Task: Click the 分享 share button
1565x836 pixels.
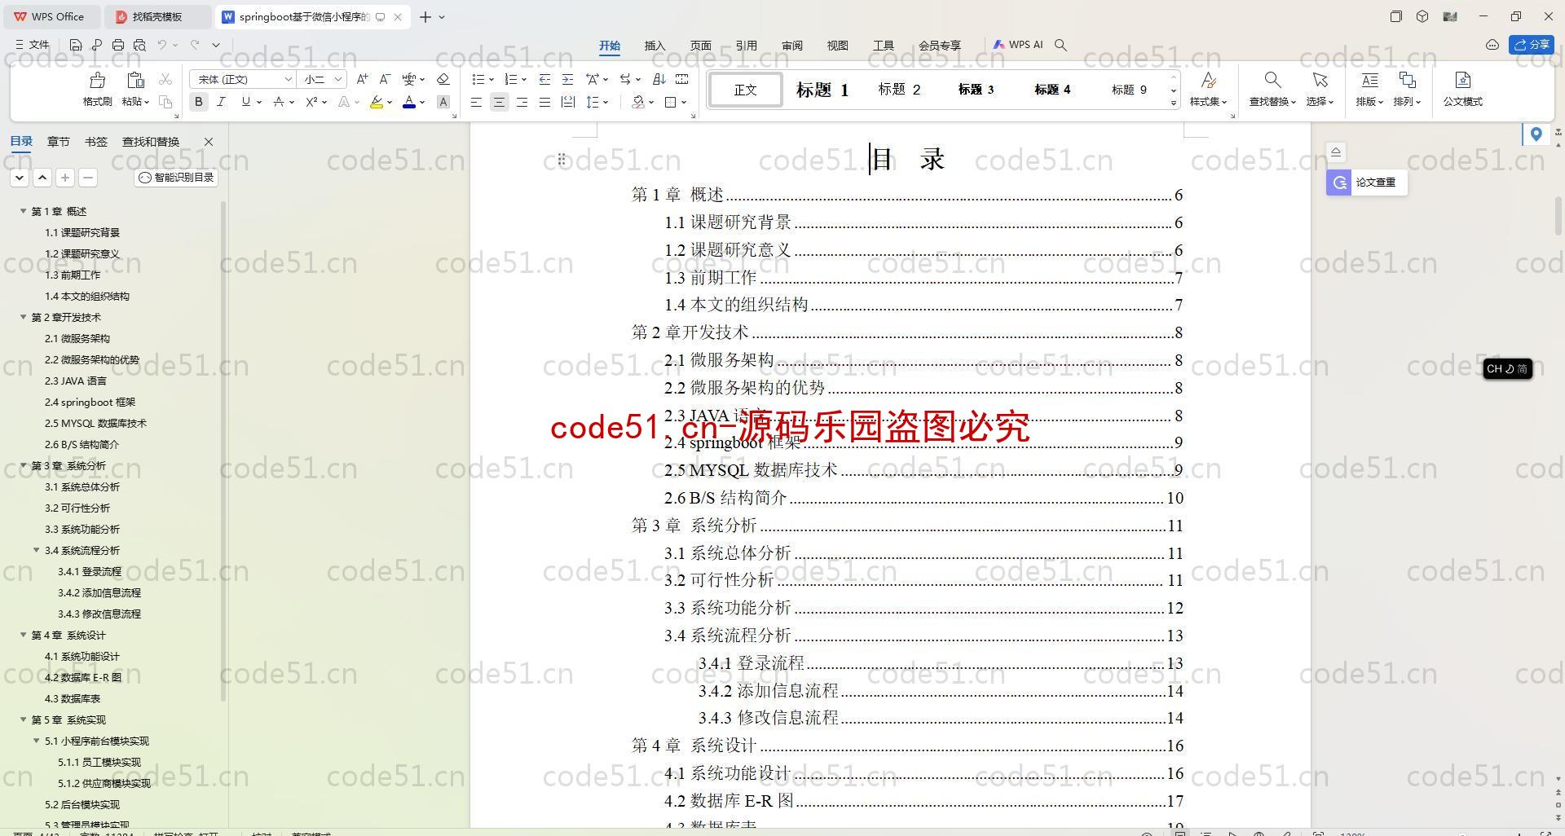Action: 1531,45
